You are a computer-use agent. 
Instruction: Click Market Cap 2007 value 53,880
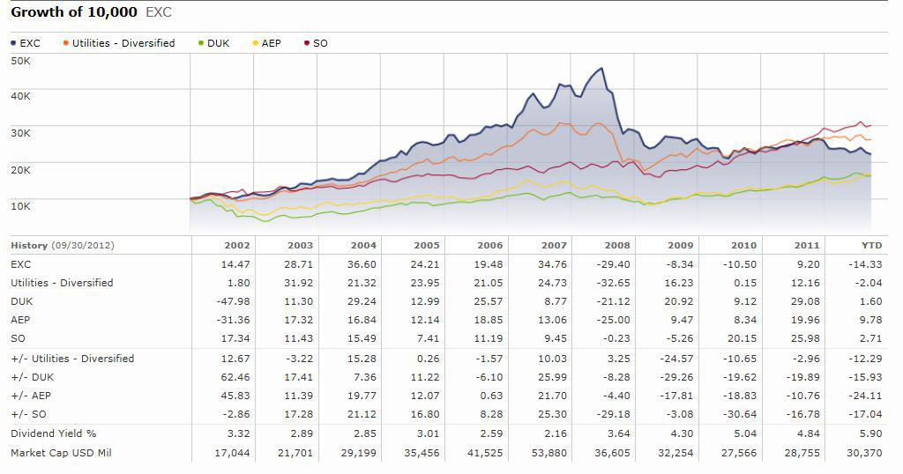[x=549, y=453]
